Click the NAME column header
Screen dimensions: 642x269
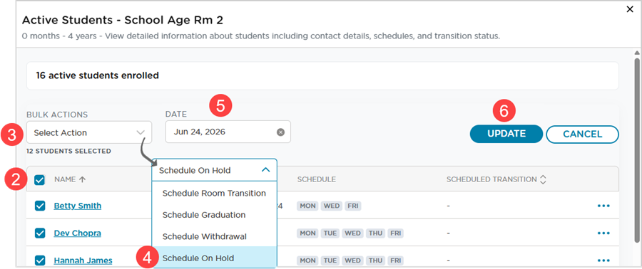pyautogui.click(x=65, y=179)
